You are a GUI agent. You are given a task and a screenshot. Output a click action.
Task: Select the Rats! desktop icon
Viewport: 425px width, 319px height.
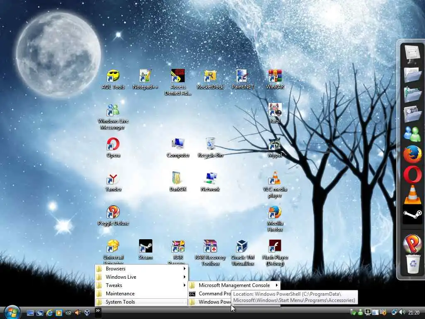point(275,113)
